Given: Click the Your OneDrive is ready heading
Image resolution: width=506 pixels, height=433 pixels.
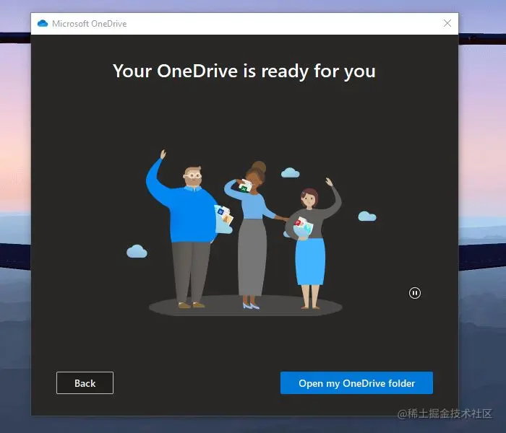Looking at the screenshot, I should (x=244, y=71).
